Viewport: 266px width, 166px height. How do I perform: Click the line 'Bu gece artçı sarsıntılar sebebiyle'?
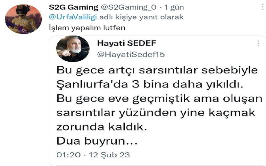(x=157, y=70)
